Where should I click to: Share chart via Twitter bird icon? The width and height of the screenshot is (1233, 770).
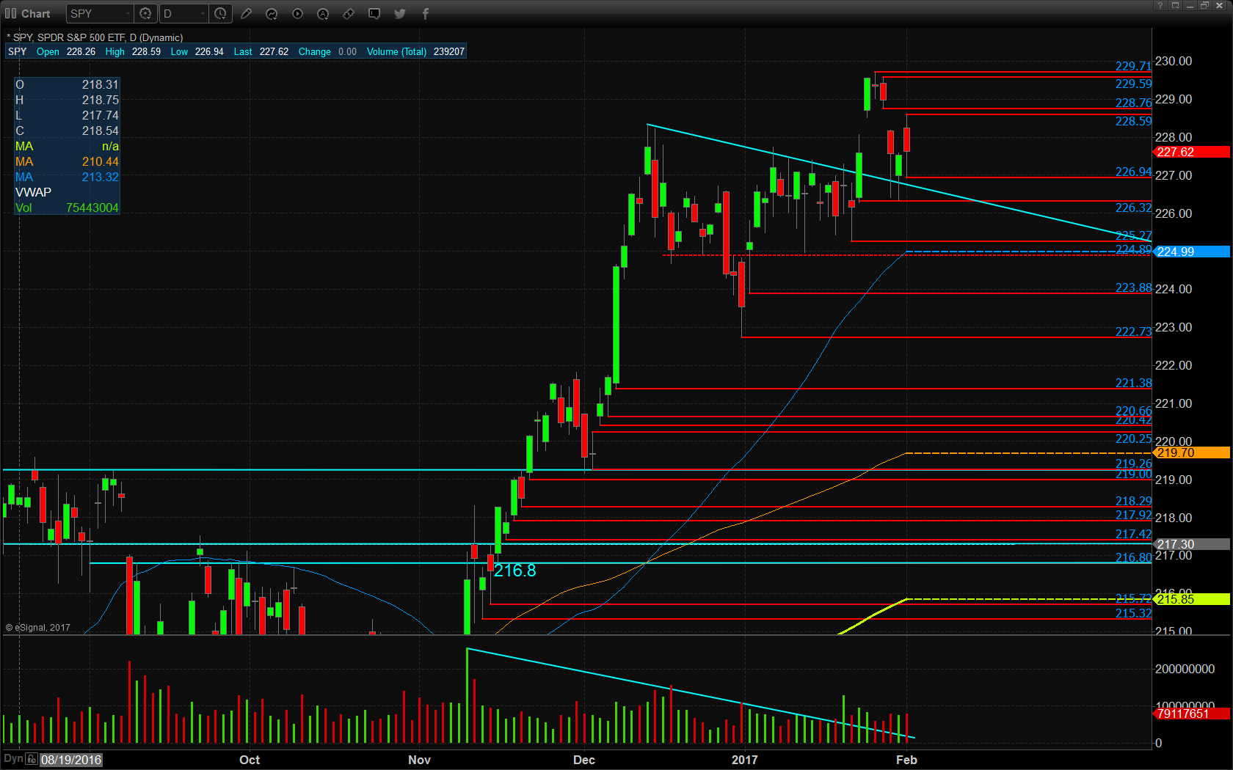click(400, 13)
